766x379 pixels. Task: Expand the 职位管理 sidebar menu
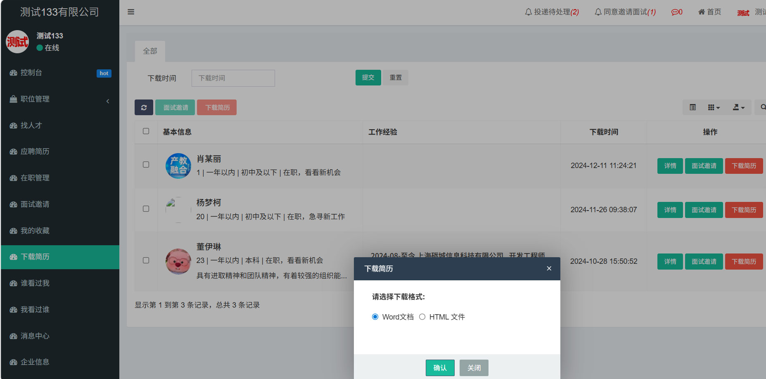(x=60, y=99)
